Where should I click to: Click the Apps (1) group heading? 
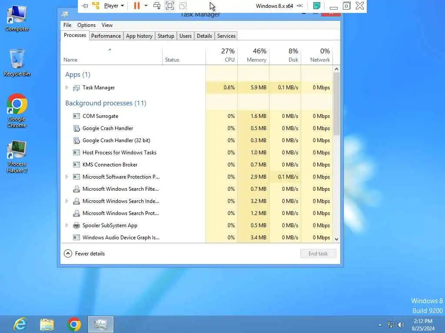click(78, 75)
